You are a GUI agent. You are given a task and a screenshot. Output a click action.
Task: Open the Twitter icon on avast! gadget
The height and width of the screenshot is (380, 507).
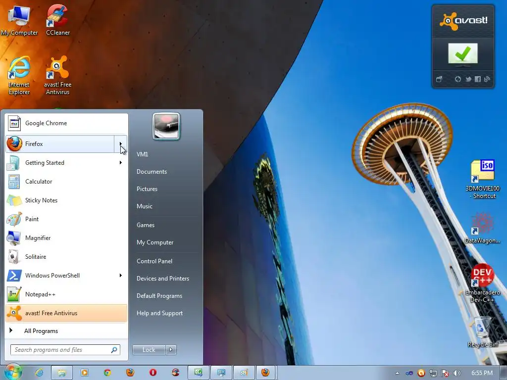click(x=468, y=79)
